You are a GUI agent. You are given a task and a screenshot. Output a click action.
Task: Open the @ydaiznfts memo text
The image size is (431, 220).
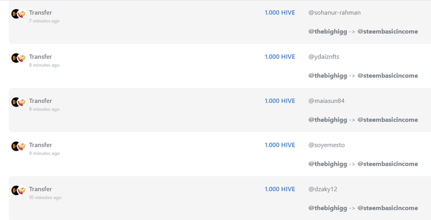pos(324,57)
